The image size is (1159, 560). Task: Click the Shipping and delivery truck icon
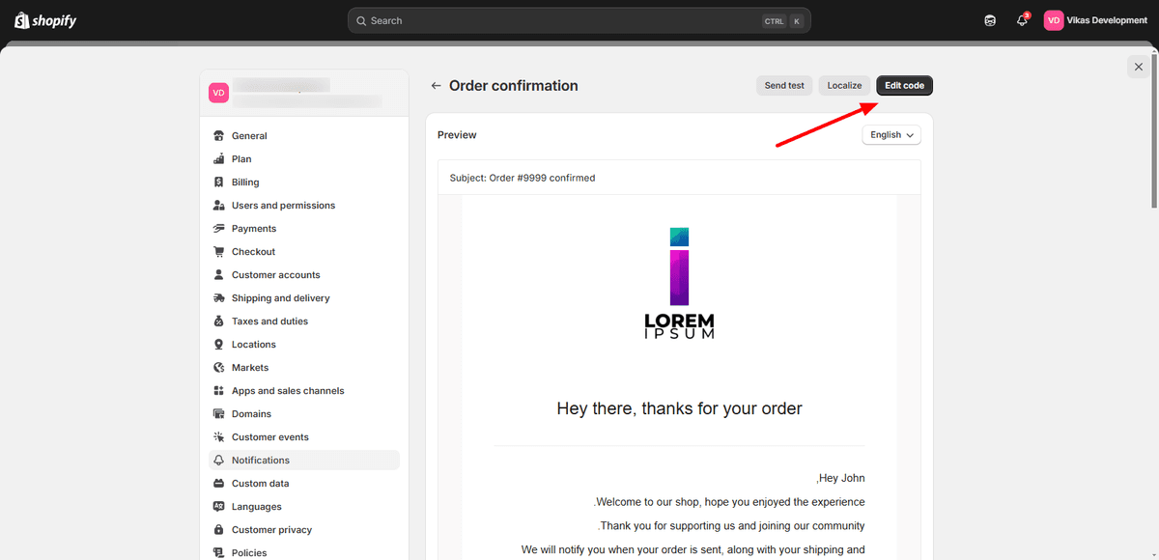click(219, 298)
